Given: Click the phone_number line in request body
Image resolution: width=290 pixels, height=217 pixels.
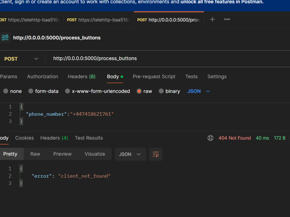Looking at the screenshot, I should click(x=70, y=114).
